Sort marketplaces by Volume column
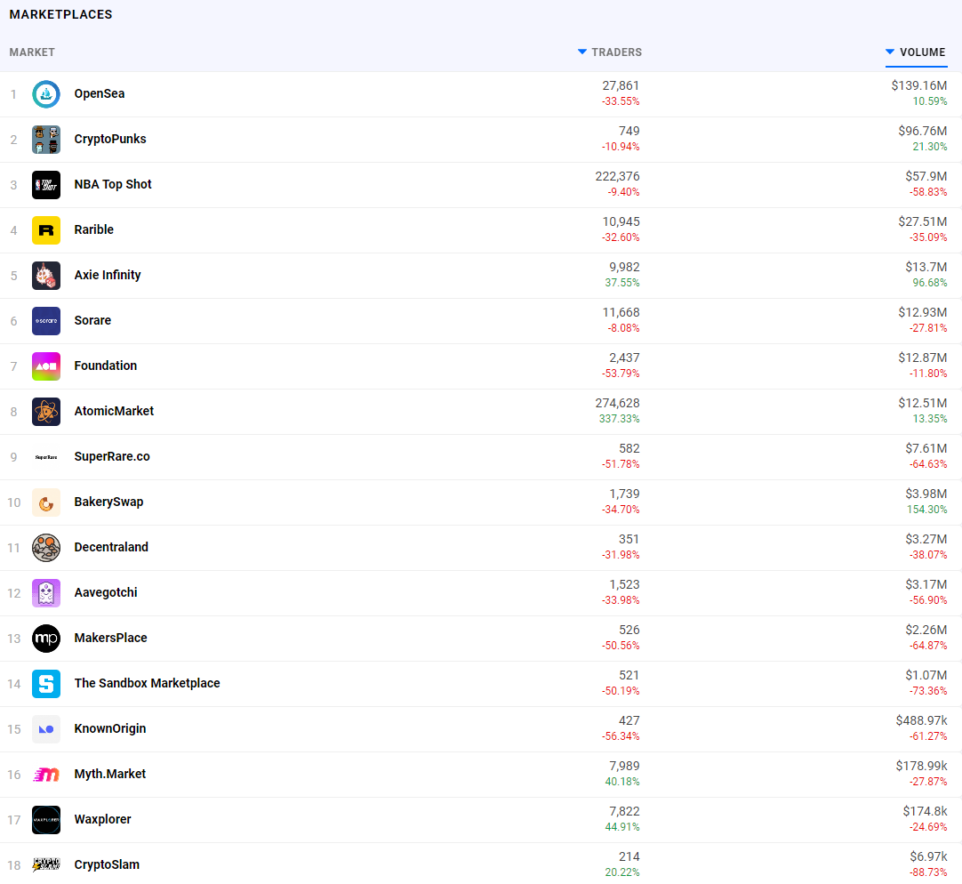The image size is (962, 884). coord(916,52)
